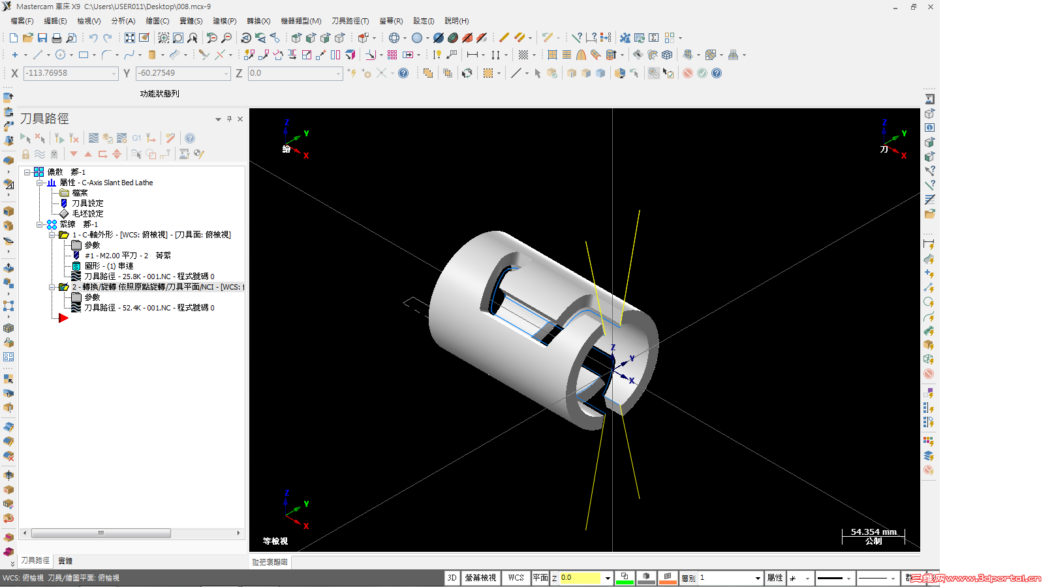The width and height of the screenshot is (1054, 587).
Task: Undo the last action
Action: [93, 38]
